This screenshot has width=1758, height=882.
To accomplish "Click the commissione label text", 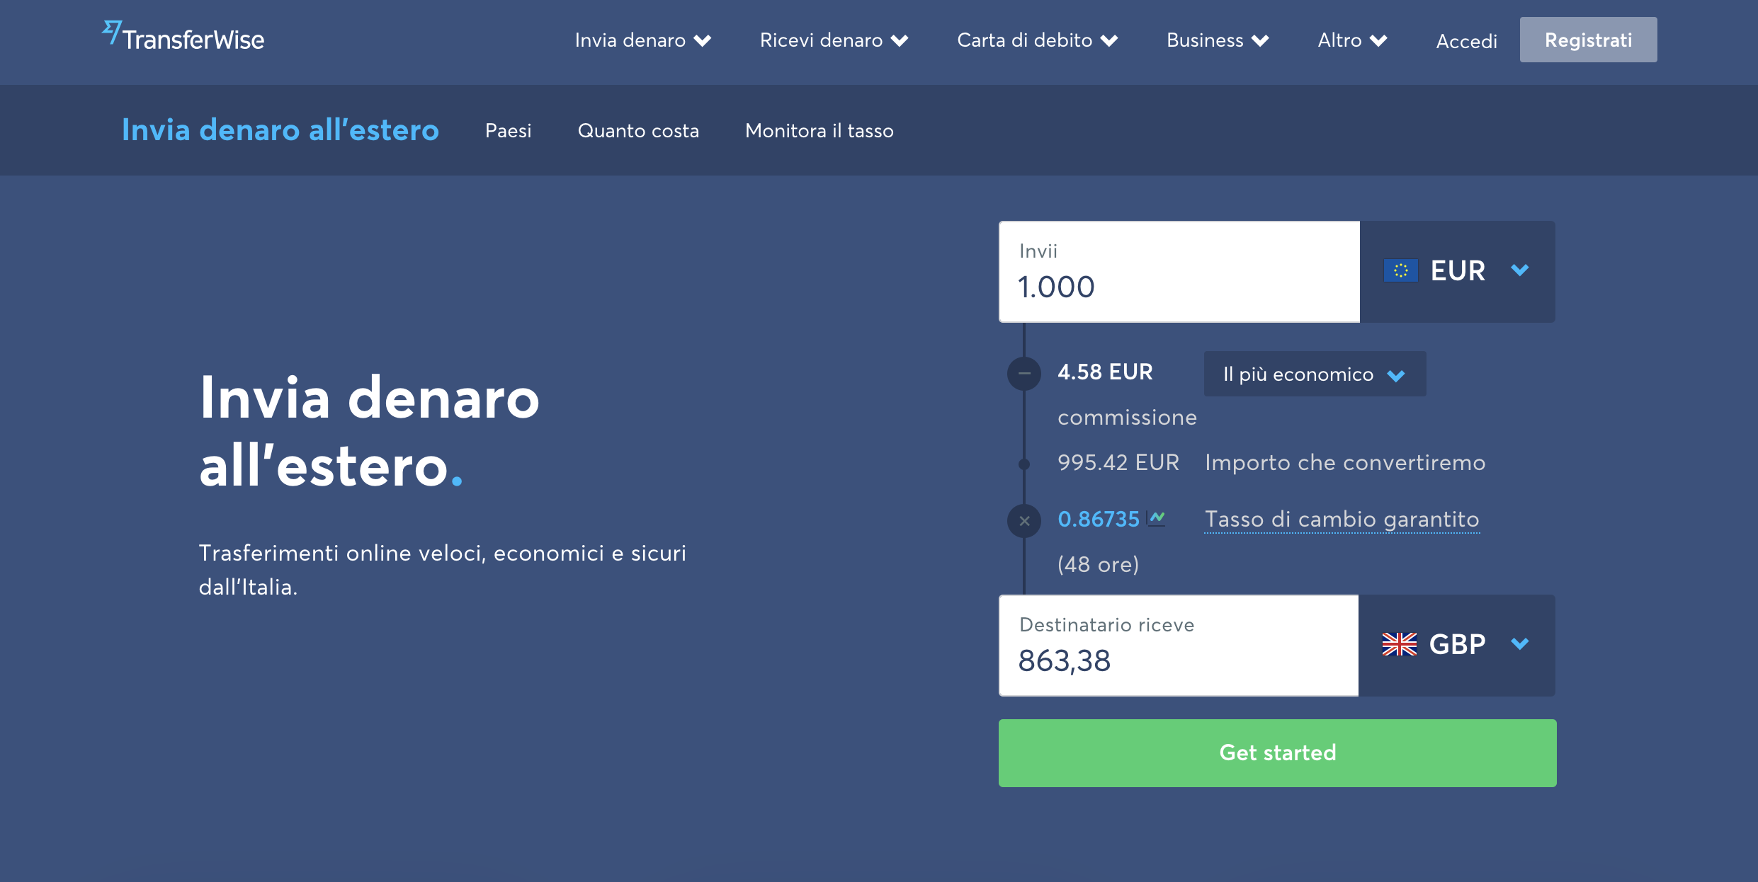I will coord(1127,417).
